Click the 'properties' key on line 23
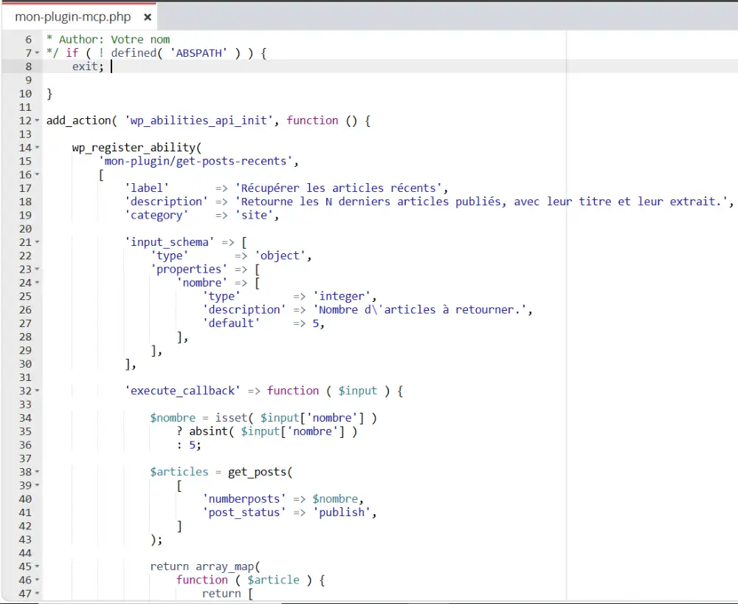The height and width of the screenshot is (604, 738). coord(189,270)
